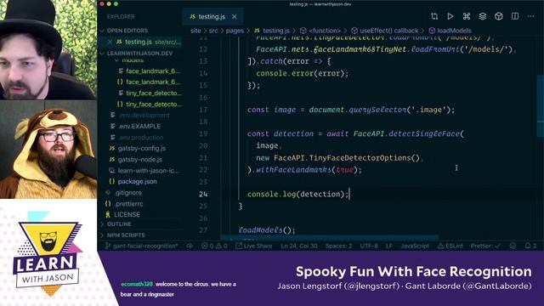Click the pages breadcrumb segment
544x306 pixels.
[235, 31]
